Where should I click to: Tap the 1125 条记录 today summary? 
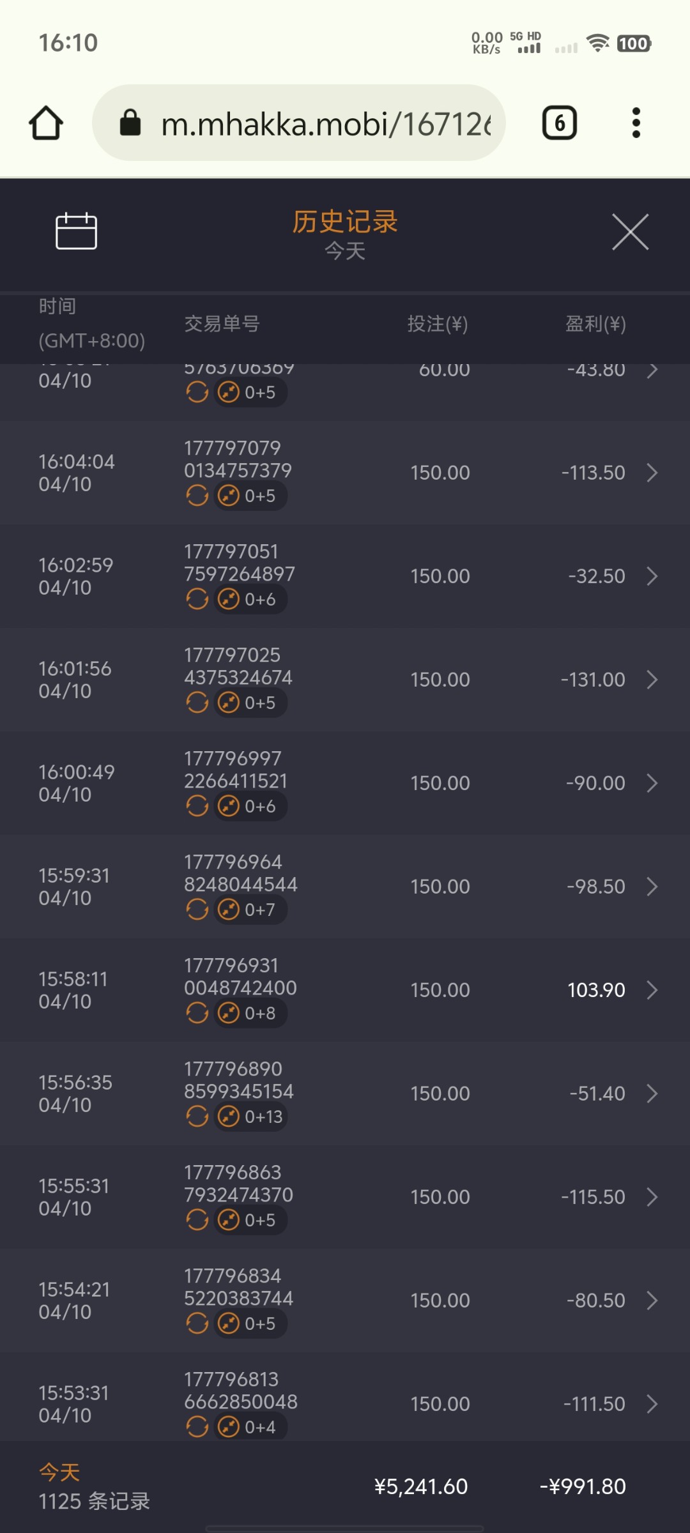94,1501
